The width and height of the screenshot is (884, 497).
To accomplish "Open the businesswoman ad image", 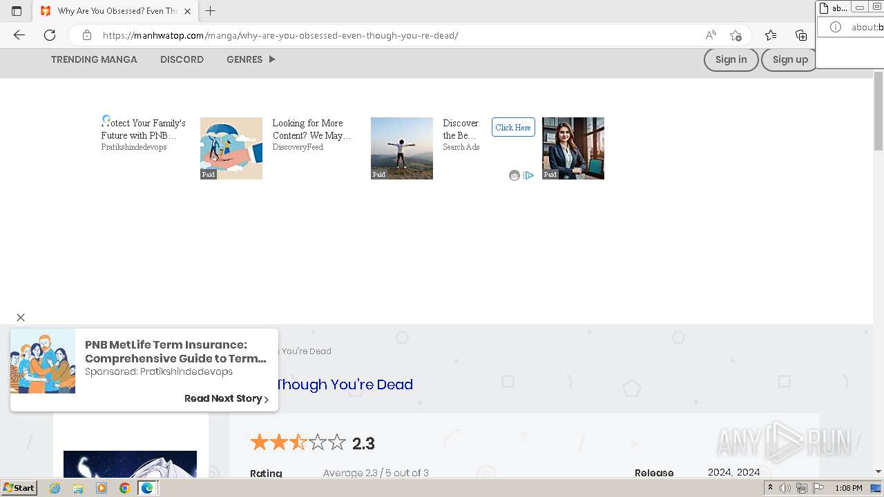I will coord(573,148).
